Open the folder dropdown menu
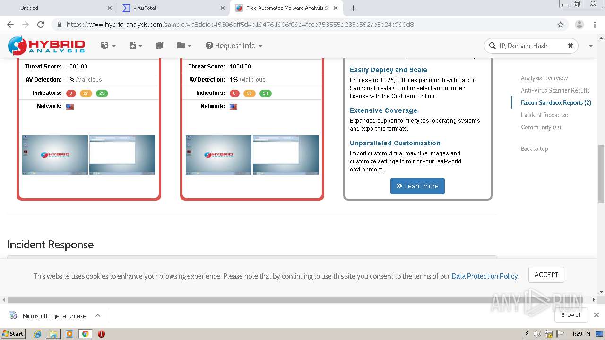 click(x=184, y=46)
